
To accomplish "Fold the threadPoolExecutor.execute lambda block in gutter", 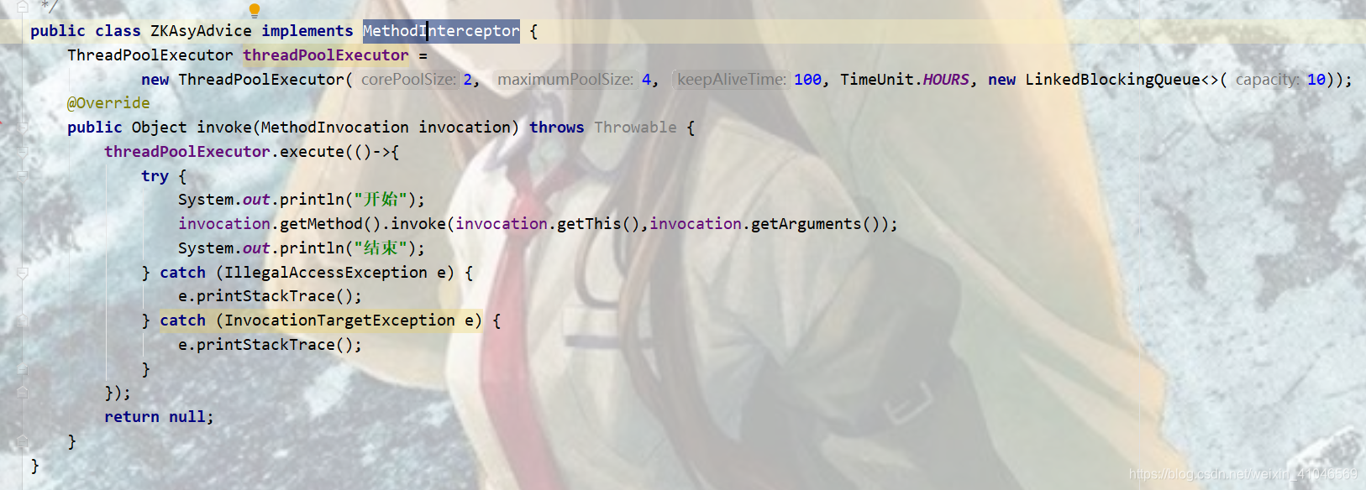I will point(23,152).
